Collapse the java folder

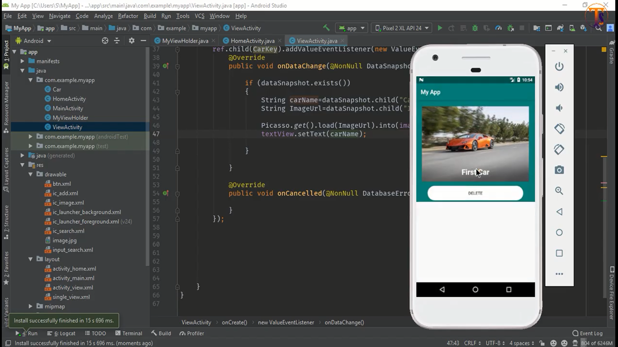[x=22, y=70]
